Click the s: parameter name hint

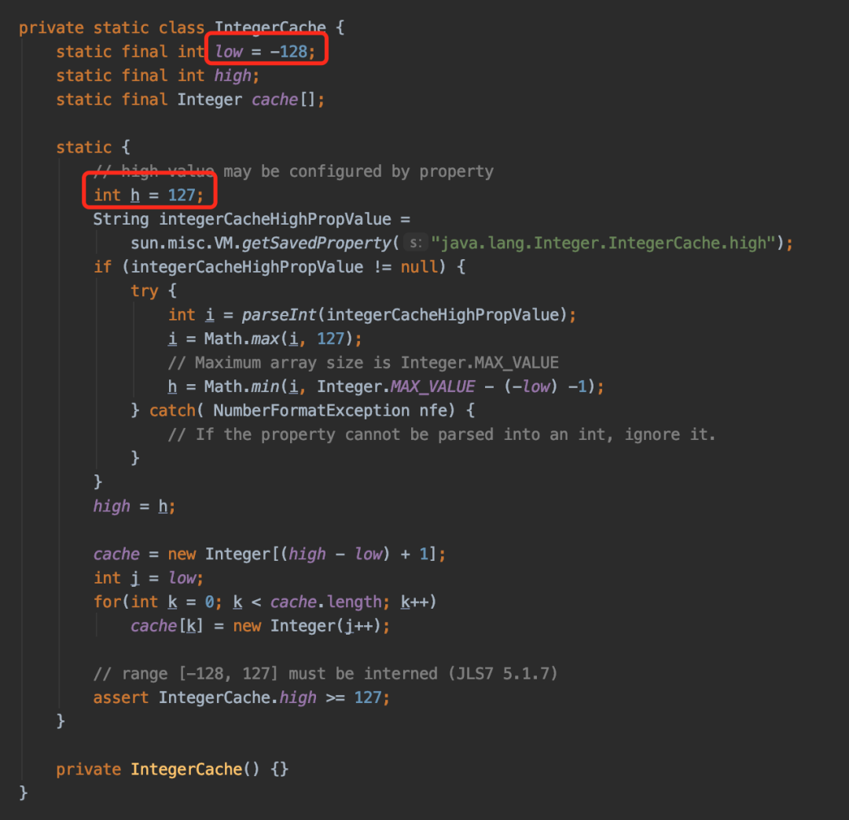click(416, 243)
